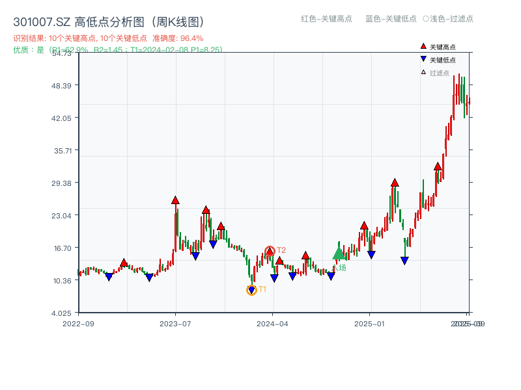Click the highest red triangle near the 2025 peak
This screenshot has height=390, width=521.
(438, 166)
